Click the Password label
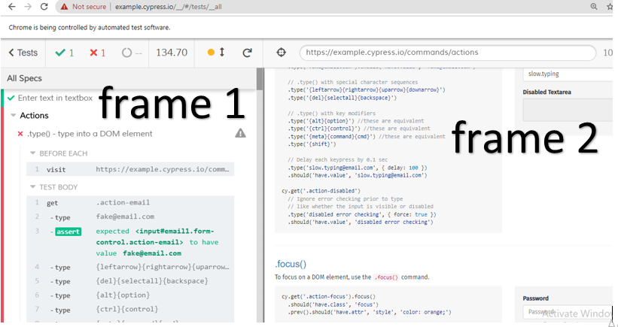Viewport: 618px width, 327px height. pyautogui.click(x=536, y=298)
